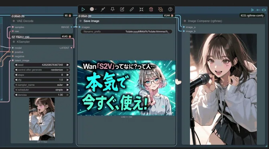Screen dimensions: 269x149
Task: Click the IMAGE output socket on VAE Decode
Action: pyautogui.click(x=71, y=27)
